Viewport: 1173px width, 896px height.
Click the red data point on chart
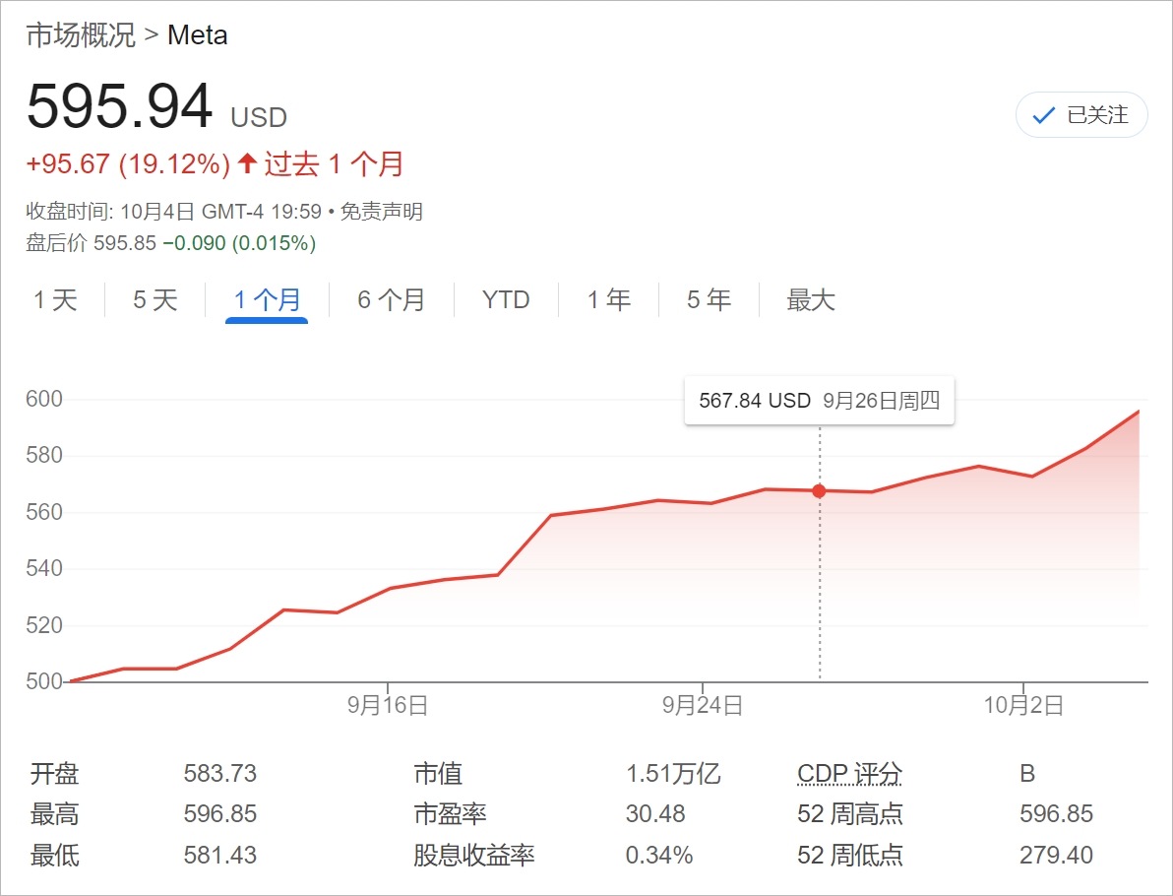pyautogui.click(x=819, y=490)
